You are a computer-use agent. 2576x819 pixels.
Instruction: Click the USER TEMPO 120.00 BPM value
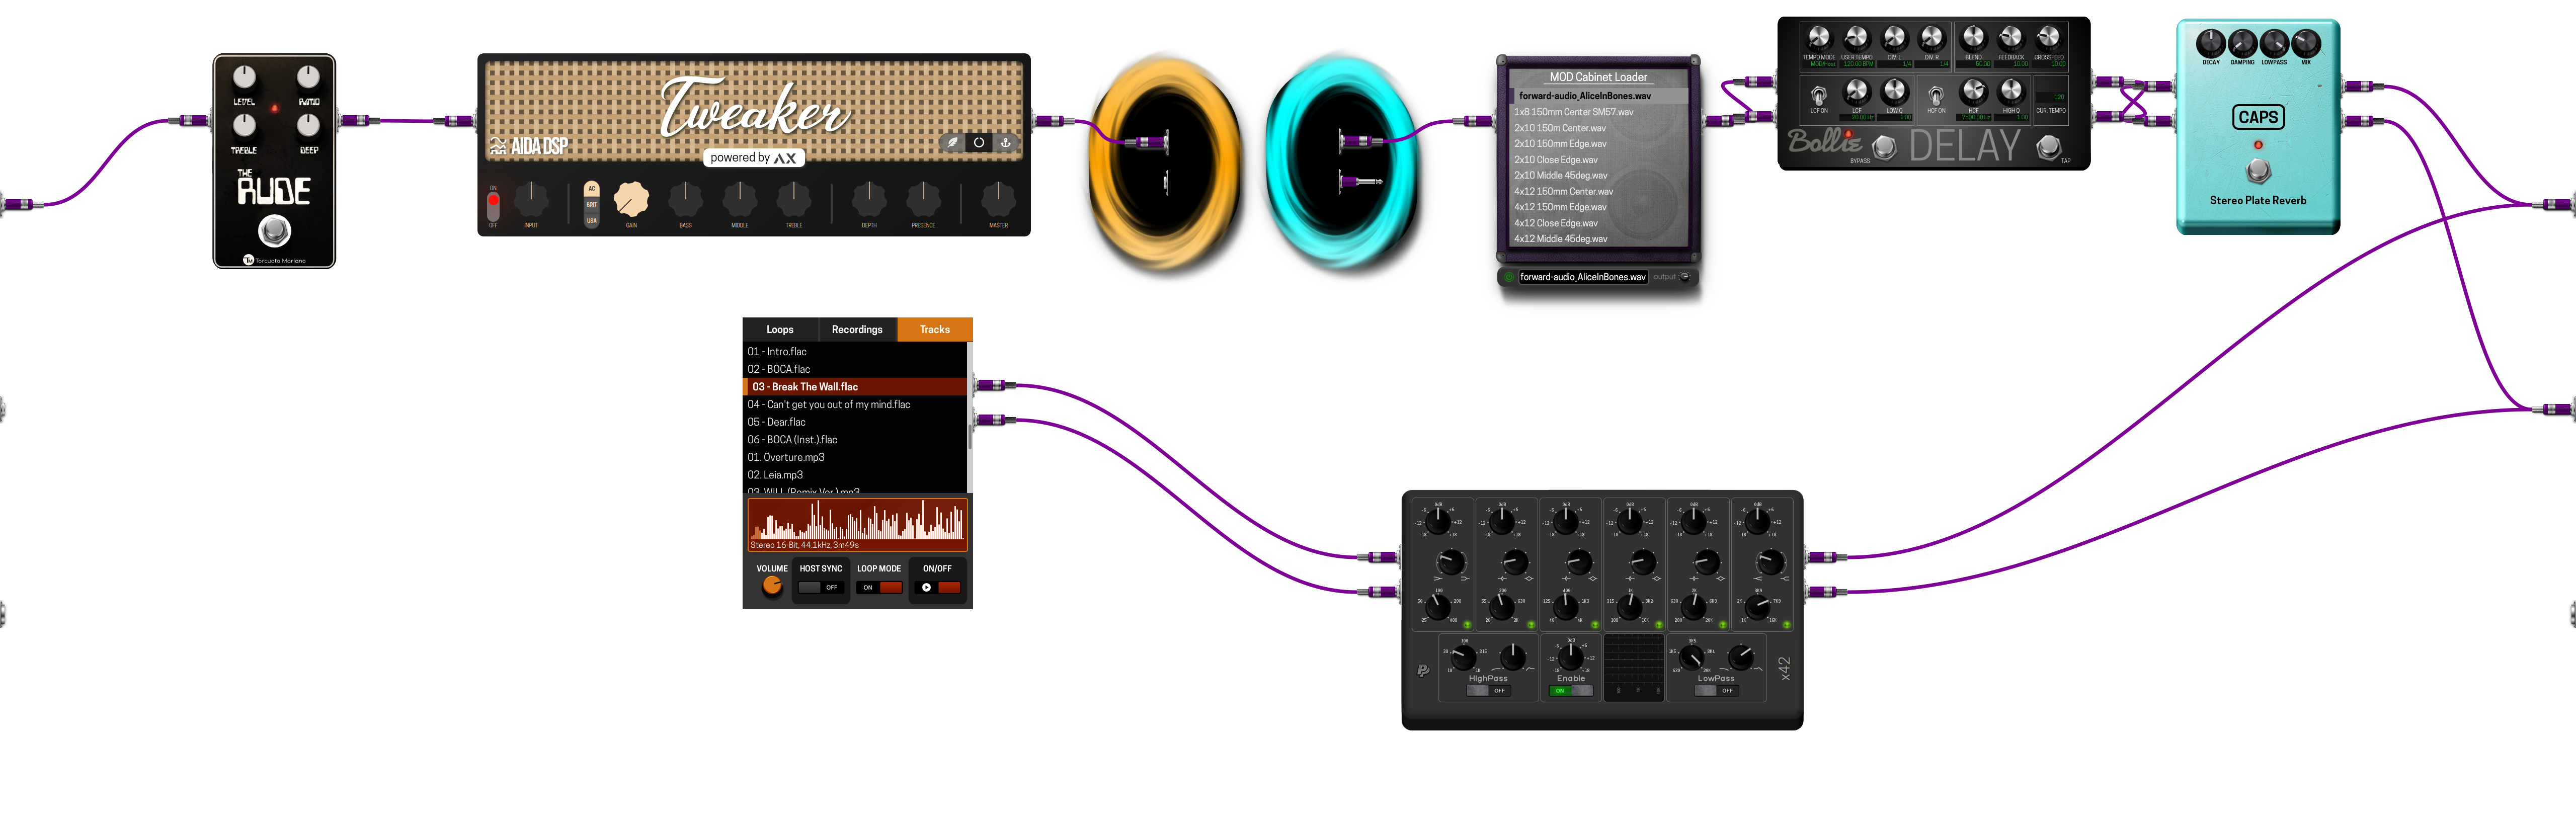(x=1857, y=64)
